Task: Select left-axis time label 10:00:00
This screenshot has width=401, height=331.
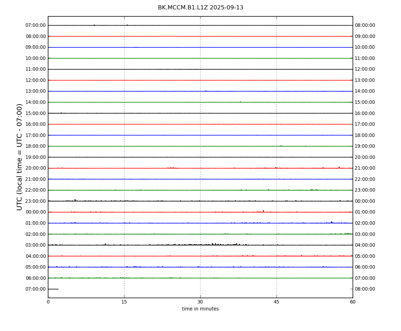Action: (36, 58)
